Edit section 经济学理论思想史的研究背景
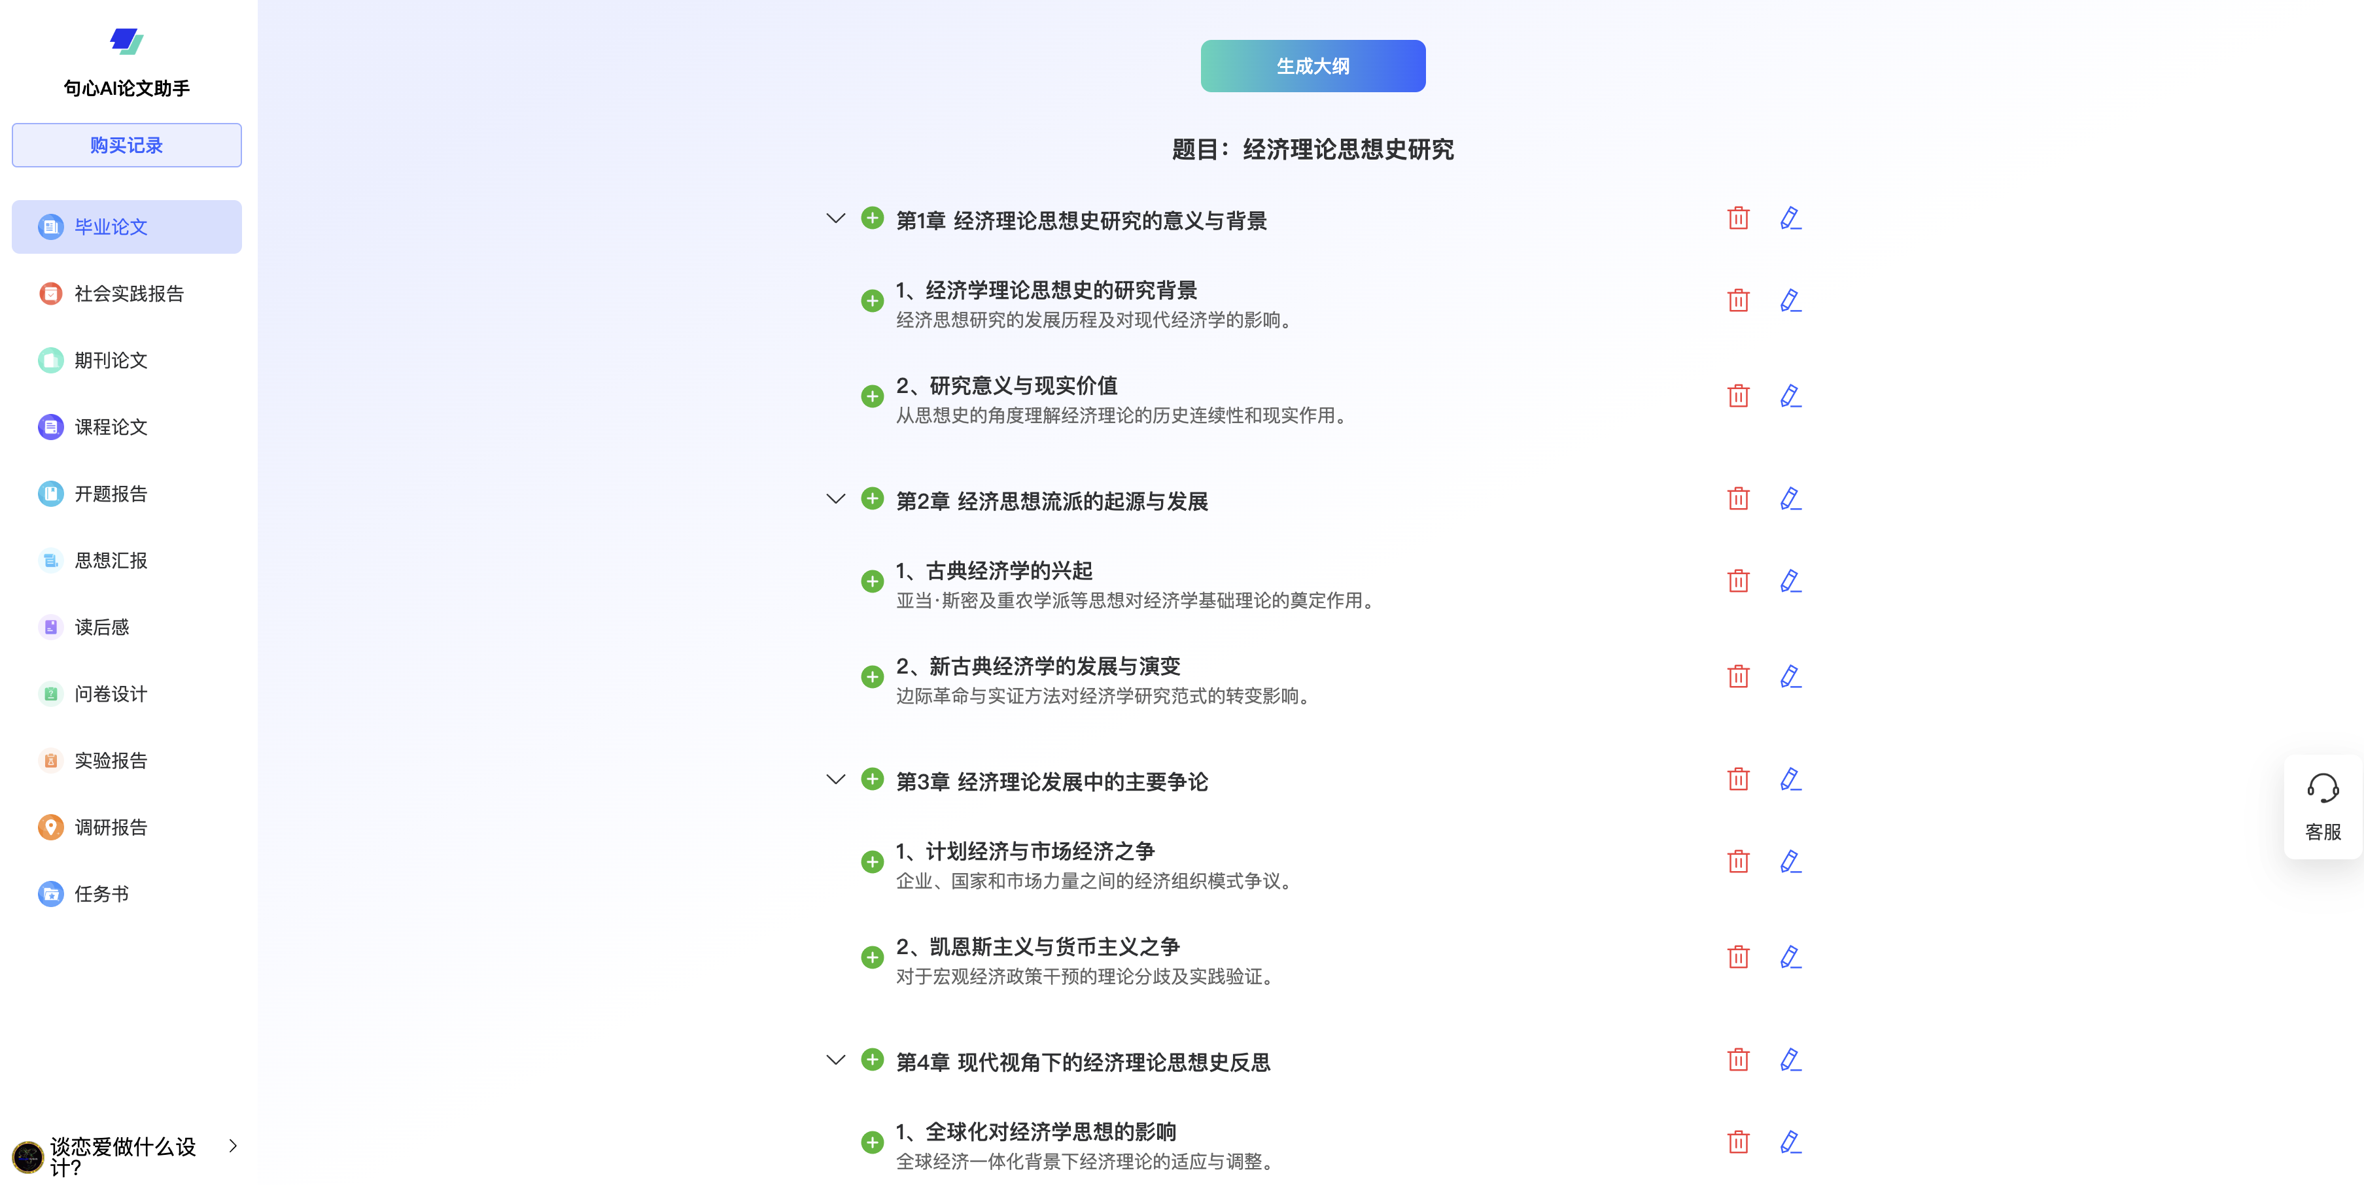The height and width of the screenshot is (1185, 2364). [1790, 301]
